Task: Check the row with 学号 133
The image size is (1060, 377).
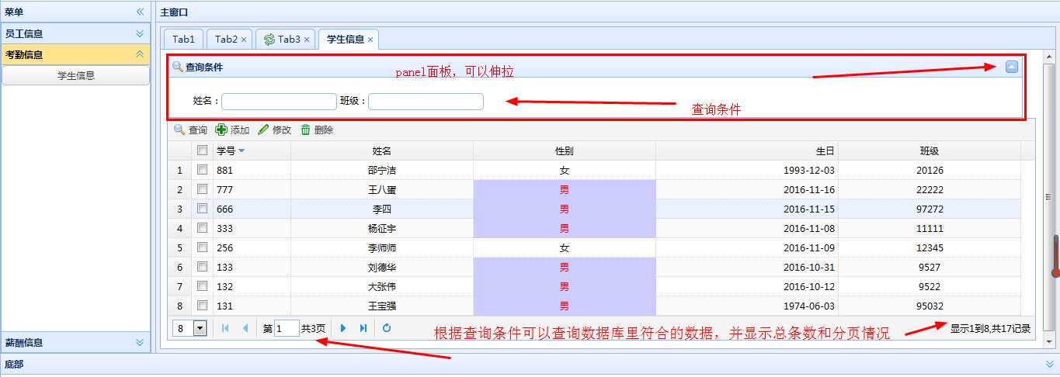Action: point(202,267)
